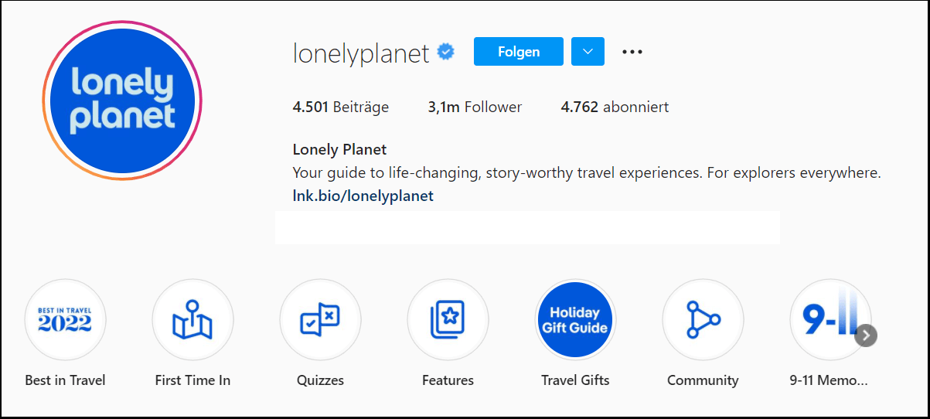Open the three-dots more options menu
The image size is (930, 419).
click(632, 52)
